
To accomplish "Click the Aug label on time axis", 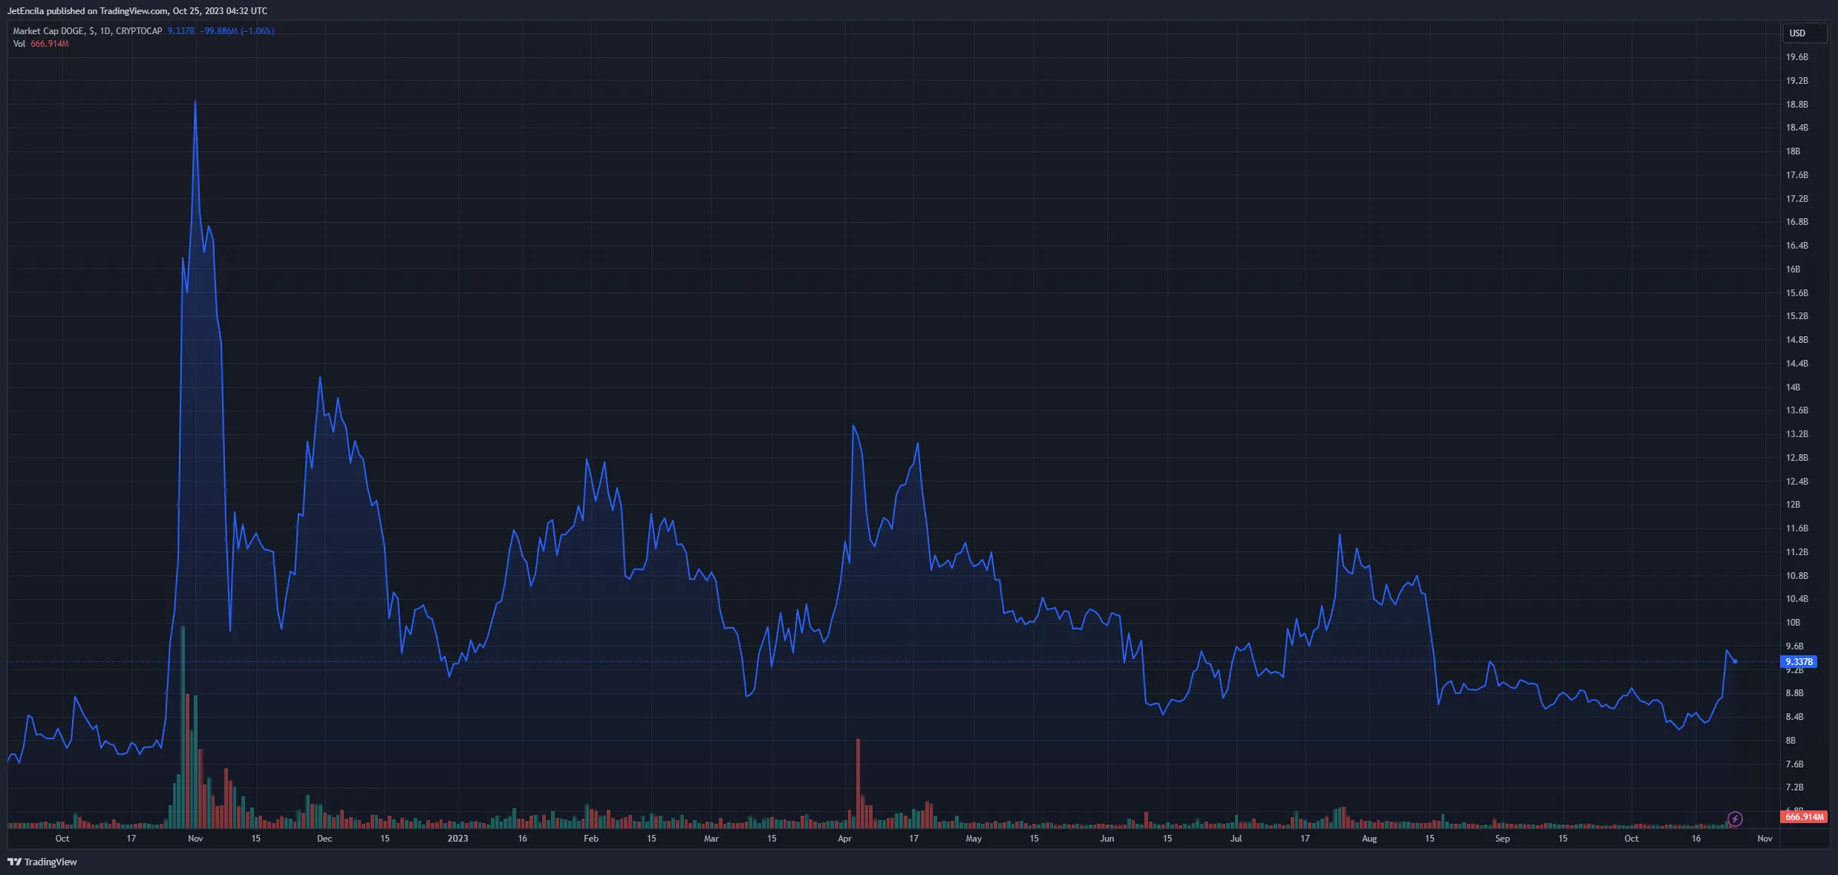I will click(x=1369, y=839).
